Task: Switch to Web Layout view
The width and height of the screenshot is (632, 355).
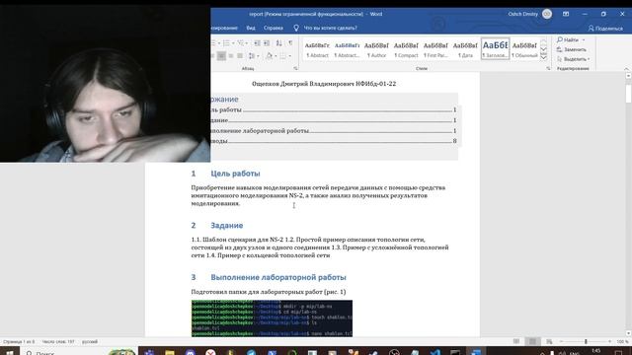Action: point(549,341)
